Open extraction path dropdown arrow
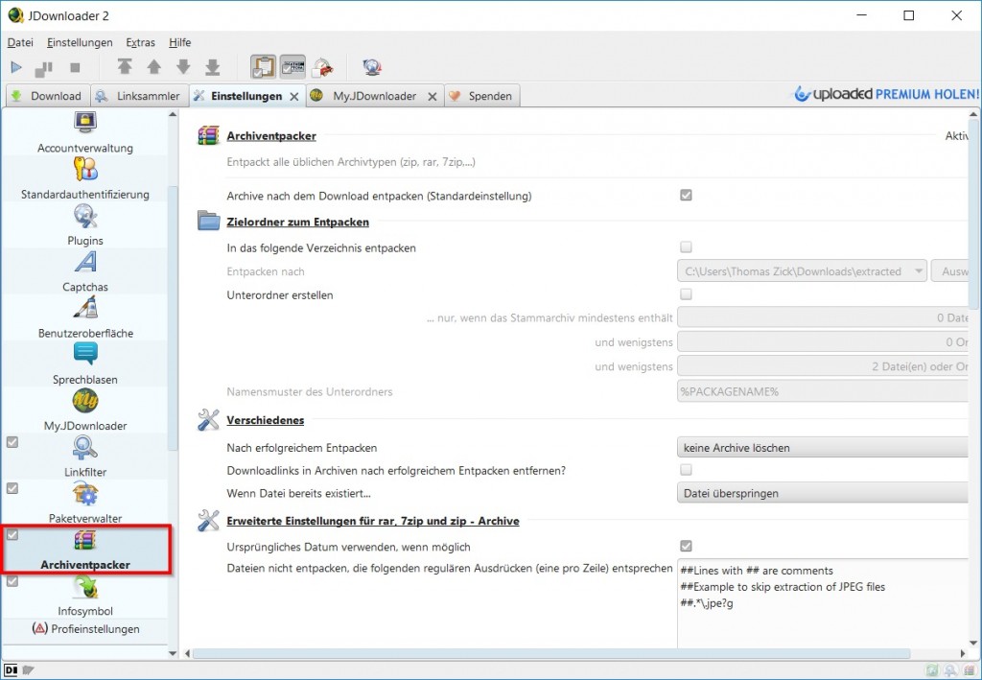 click(x=918, y=271)
